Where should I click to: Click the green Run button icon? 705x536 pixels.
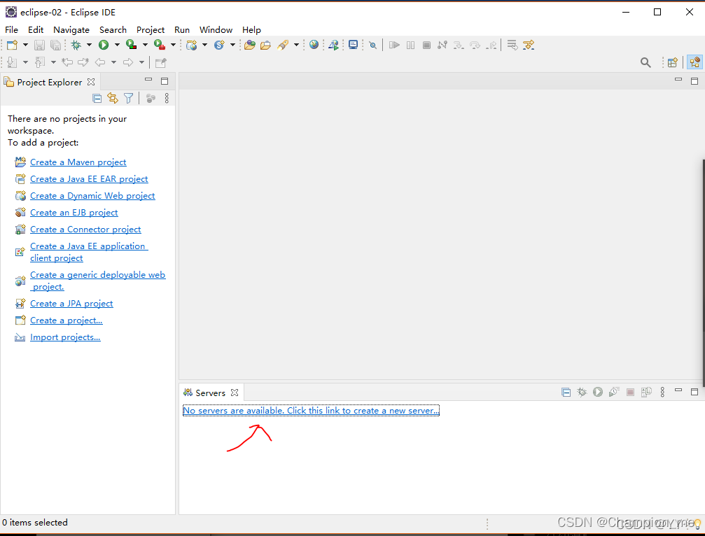pos(104,45)
